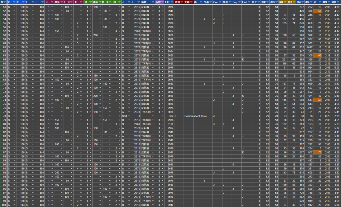This screenshot has height=207, width=341.
Task: Open the filter icon on the magenta G header
Action: coord(51,2)
